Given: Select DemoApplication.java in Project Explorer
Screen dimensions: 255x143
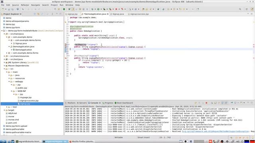Looking at the screenshot, I should (x=24, y=46).
